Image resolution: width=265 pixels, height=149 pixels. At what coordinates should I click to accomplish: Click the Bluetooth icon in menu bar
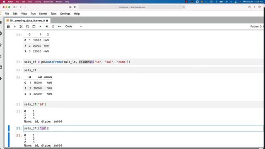[216, 2]
